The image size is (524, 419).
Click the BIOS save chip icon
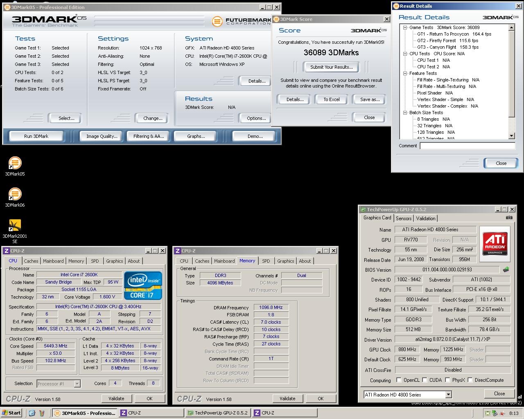pyautogui.click(x=506, y=270)
